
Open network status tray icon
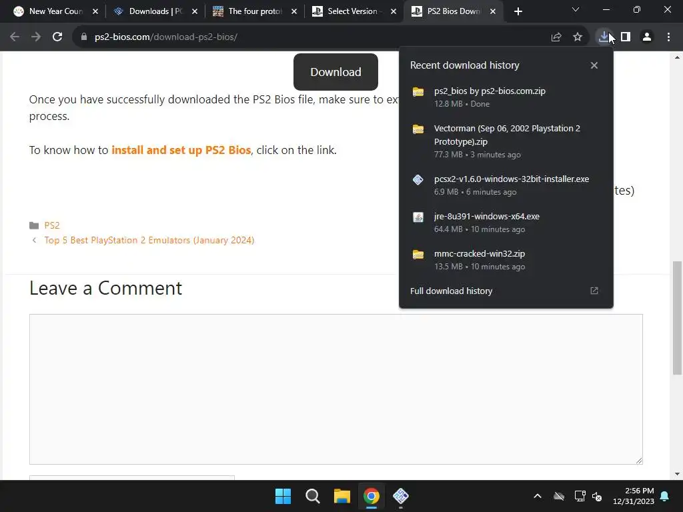coord(580,496)
